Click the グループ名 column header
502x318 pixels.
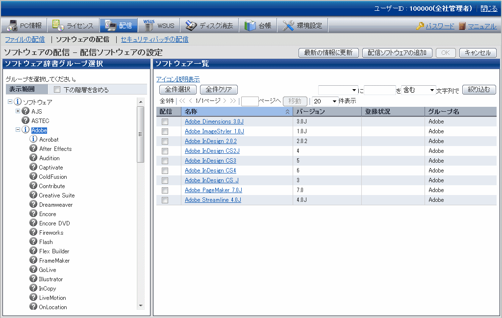pos(461,111)
